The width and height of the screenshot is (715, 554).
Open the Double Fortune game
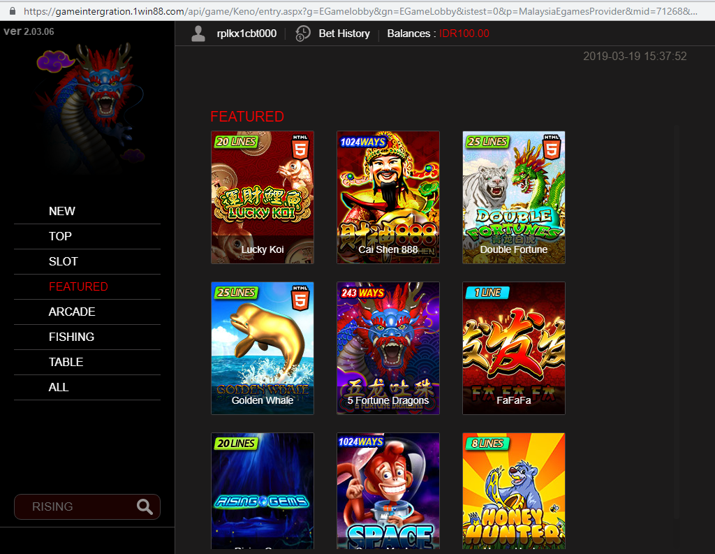click(x=514, y=198)
